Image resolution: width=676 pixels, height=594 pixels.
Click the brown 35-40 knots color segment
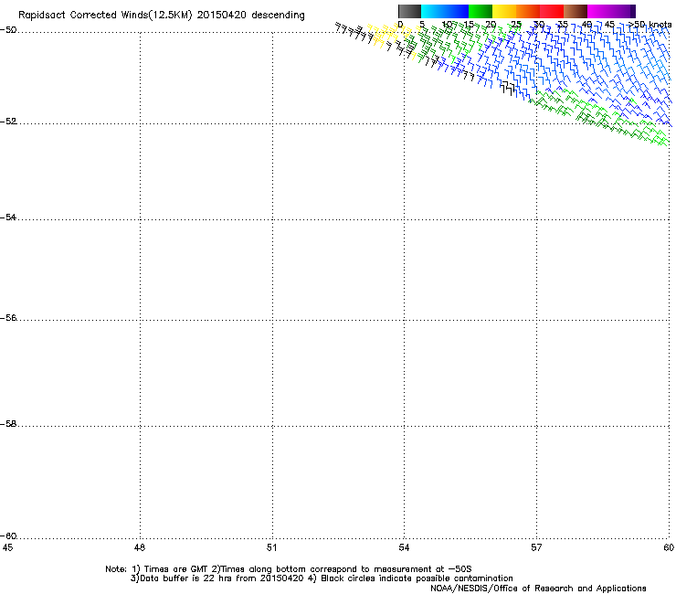[x=576, y=11]
